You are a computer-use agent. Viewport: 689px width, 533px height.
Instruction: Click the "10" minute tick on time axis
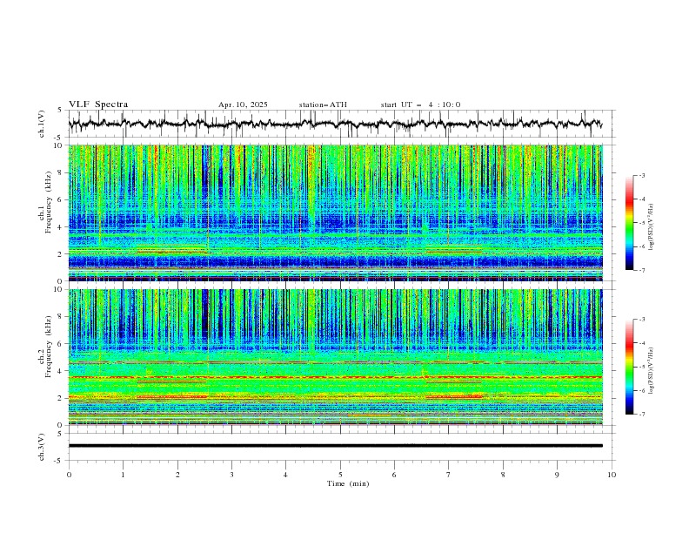pyautogui.click(x=612, y=475)
